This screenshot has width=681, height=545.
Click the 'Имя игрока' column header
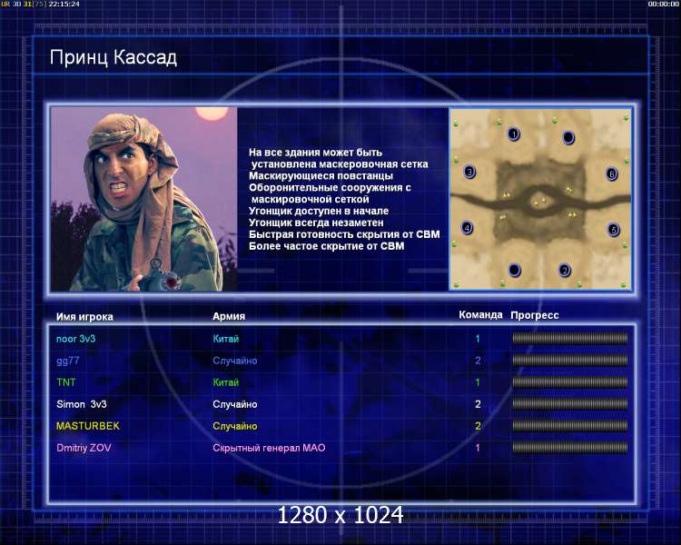point(84,317)
